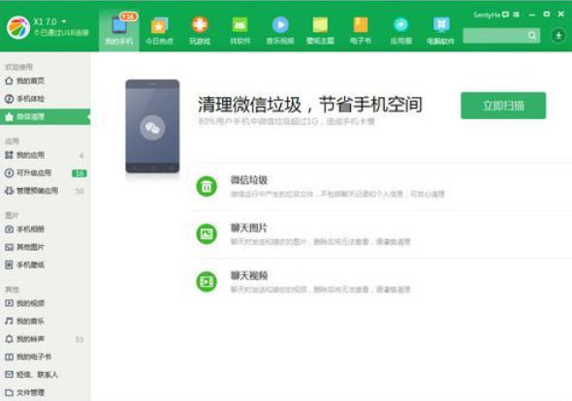This screenshot has width=572, height=401.
Task: Open the 音乐视频 music and video tab
Action: 280,30
